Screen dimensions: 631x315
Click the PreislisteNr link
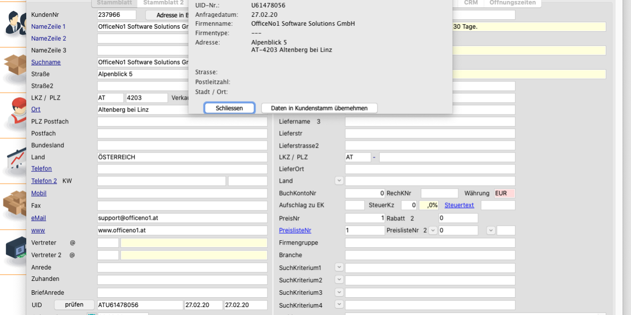295,230
